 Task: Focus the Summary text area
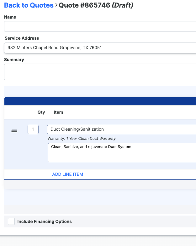[x=100, y=72]
